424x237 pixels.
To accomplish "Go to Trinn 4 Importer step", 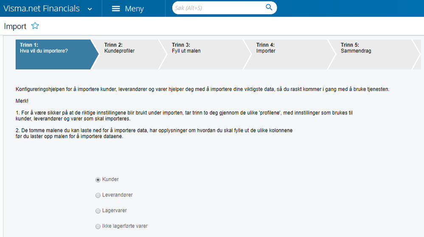I will click(290, 55).
